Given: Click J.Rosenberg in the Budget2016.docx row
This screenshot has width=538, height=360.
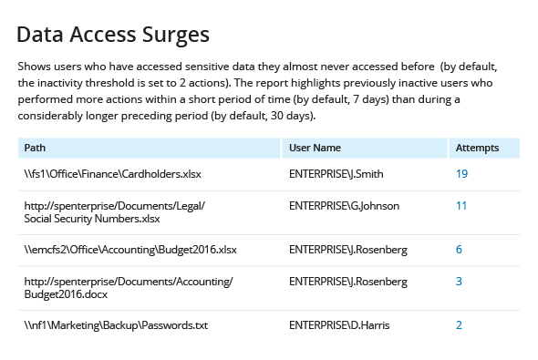Looking at the screenshot, I should tap(348, 282).
